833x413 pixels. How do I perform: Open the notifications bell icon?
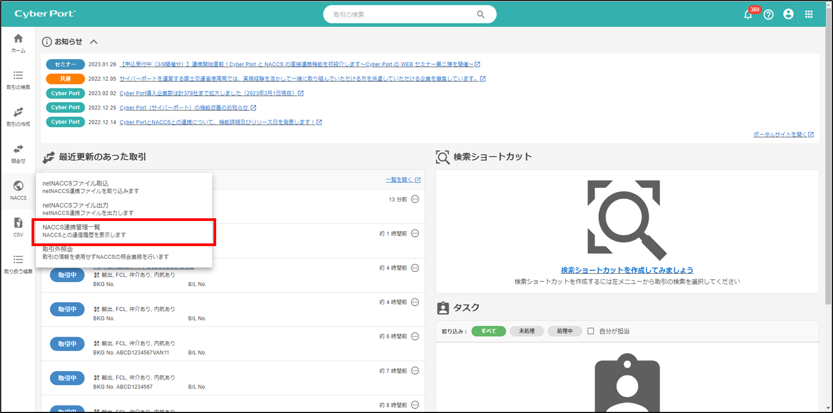point(748,15)
